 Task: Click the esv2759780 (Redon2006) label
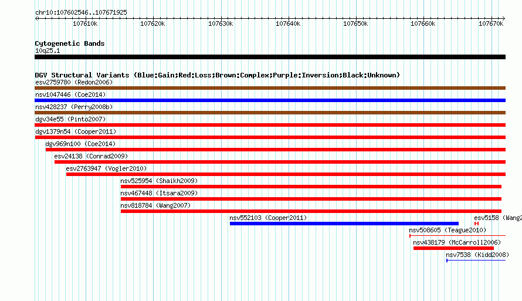click(74, 82)
